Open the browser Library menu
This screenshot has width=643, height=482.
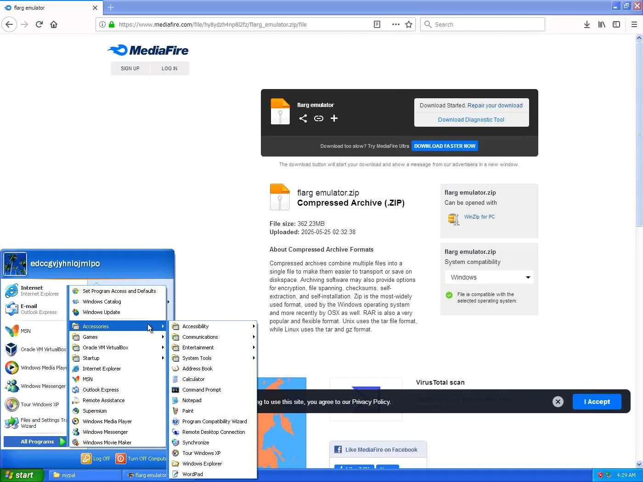pyautogui.click(x=602, y=24)
